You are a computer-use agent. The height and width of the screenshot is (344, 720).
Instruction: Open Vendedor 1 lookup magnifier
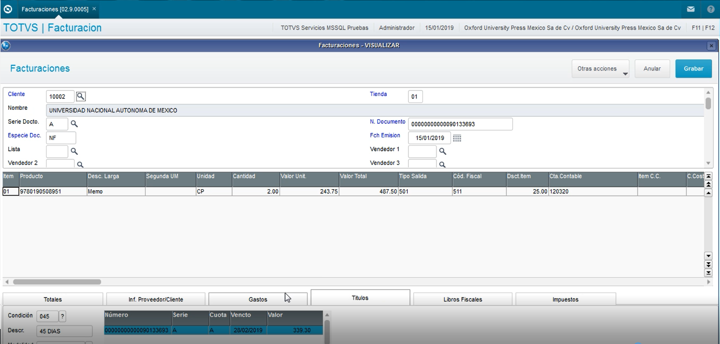pos(442,151)
